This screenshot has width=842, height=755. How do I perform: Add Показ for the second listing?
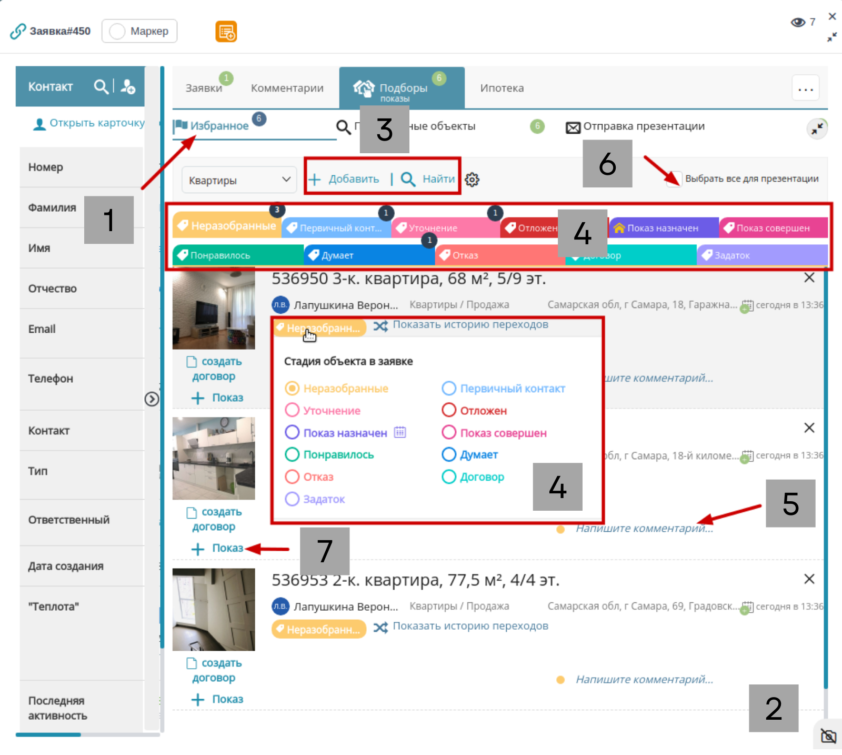217,548
